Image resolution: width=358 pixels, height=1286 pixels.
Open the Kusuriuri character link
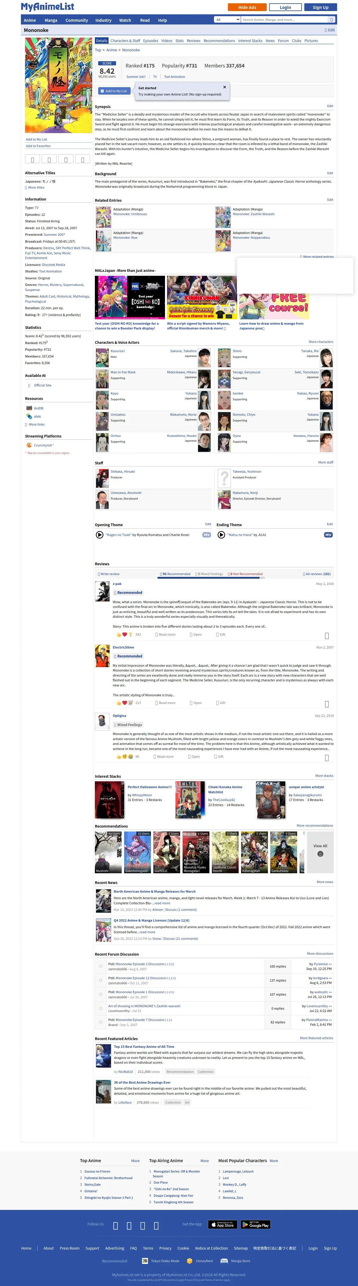[x=117, y=351]
